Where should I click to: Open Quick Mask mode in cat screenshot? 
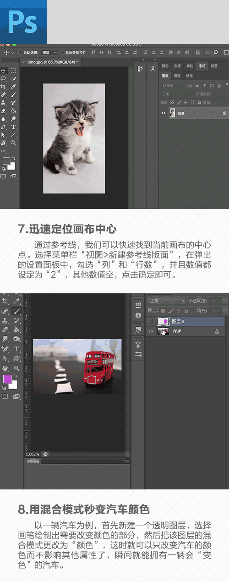3,176
